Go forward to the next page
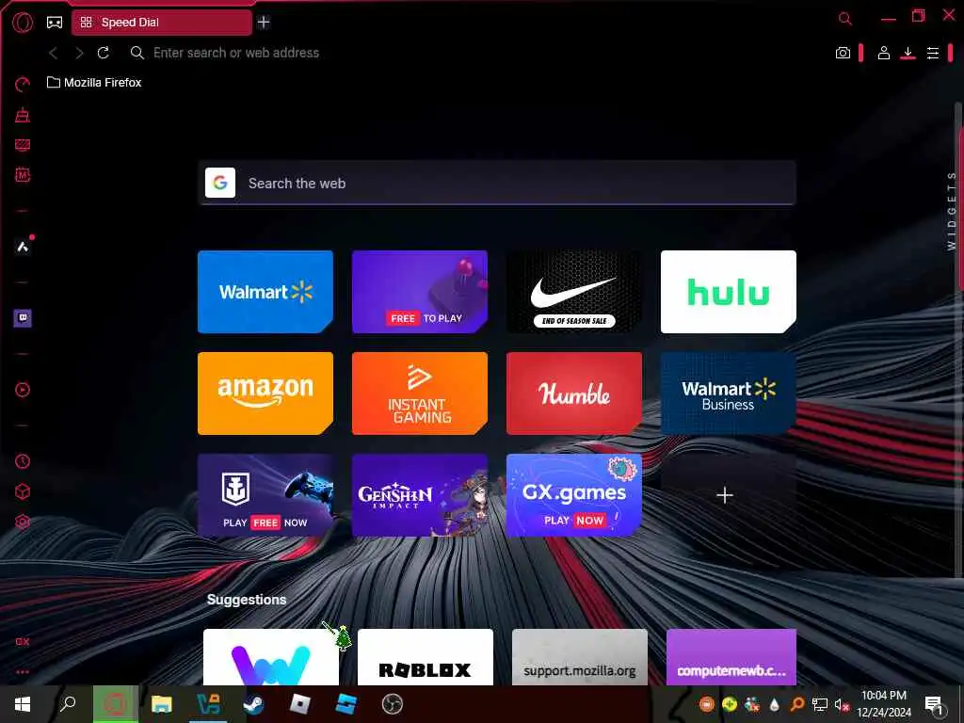964x723 pixels. click(x=79, y=54)
